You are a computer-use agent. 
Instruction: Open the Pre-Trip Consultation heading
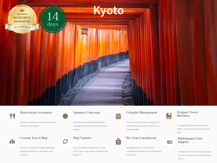(141, 138)
